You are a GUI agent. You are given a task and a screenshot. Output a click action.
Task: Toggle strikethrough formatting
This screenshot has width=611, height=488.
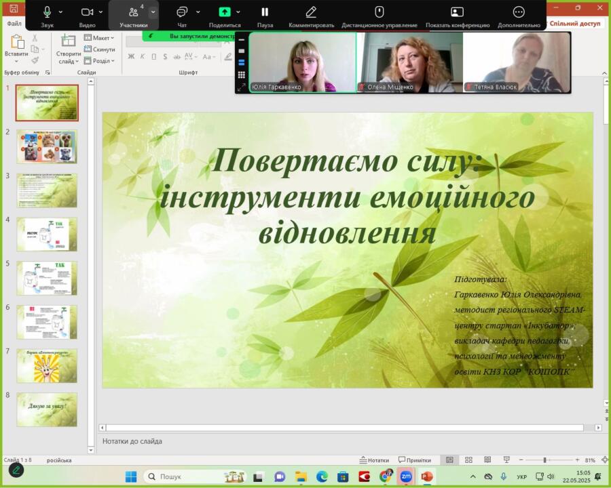177,57
